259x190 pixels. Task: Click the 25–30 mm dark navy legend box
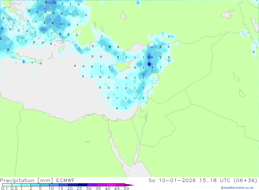coord(82,185)
